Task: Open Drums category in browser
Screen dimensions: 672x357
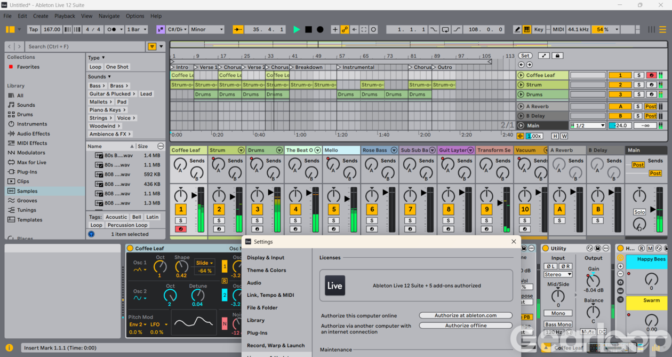Action: [25, 115]
